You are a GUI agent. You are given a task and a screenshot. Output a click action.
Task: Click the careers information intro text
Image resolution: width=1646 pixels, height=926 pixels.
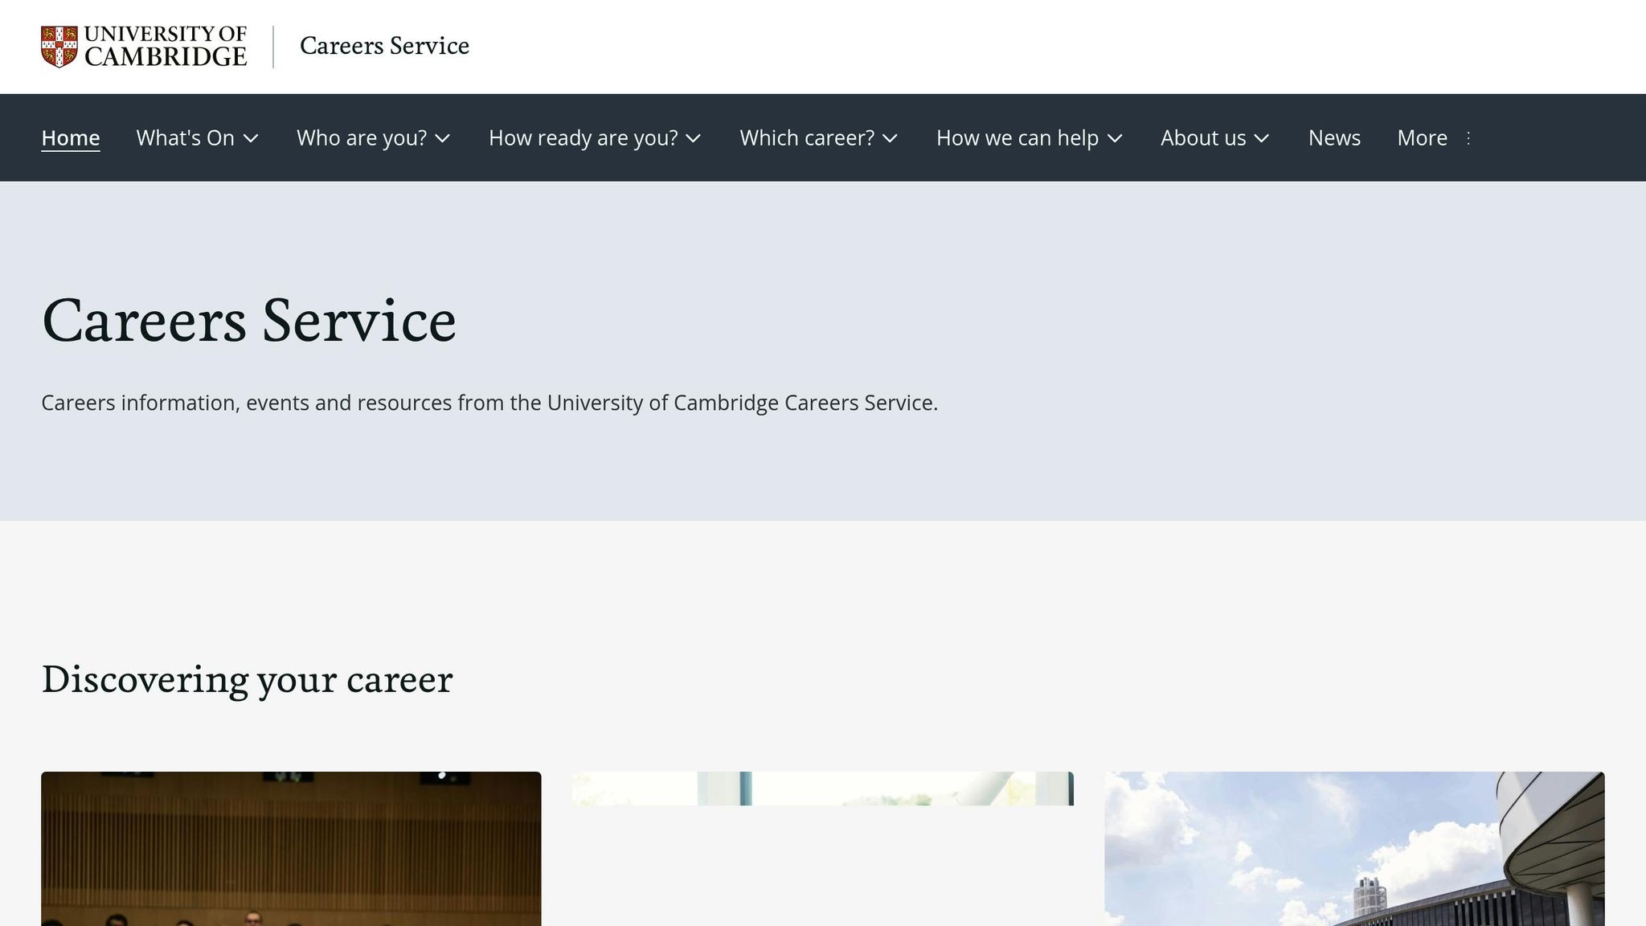pos(489,402)
